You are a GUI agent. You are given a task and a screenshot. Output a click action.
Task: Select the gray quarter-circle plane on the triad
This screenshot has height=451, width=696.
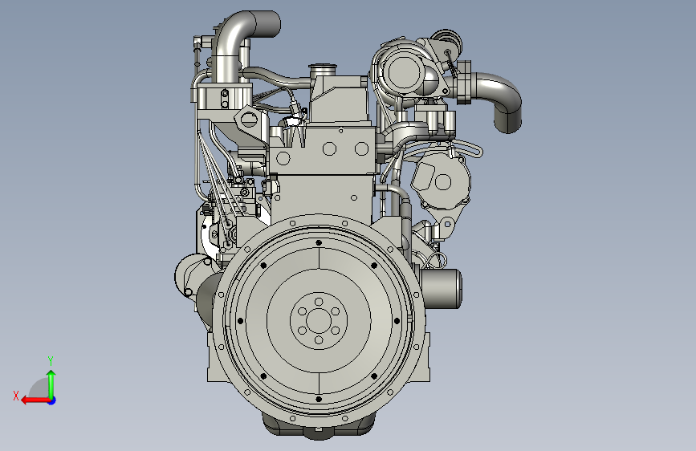pos(39,388)
